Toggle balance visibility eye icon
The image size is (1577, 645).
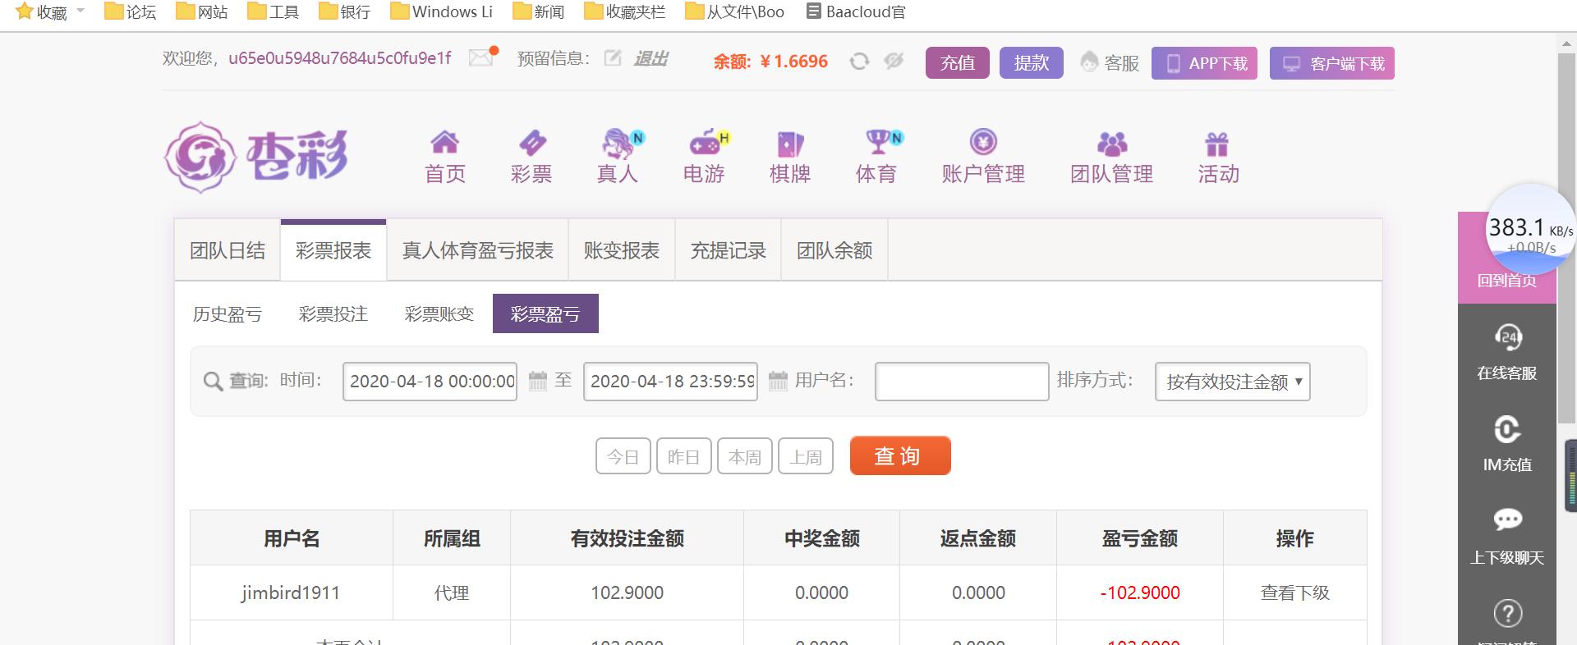pyautogui.click(x=894, y=61)
